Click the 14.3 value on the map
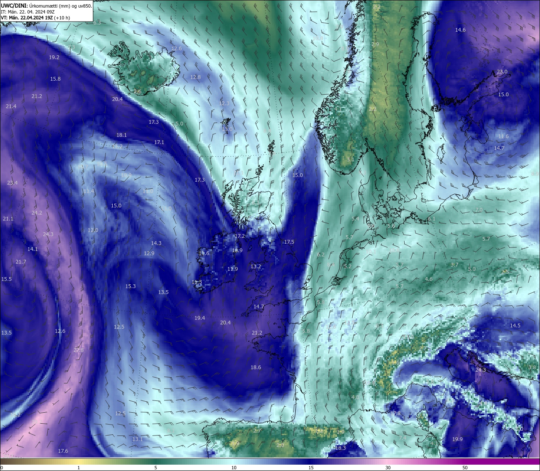 pyautogui.click(x=156, y=243)
